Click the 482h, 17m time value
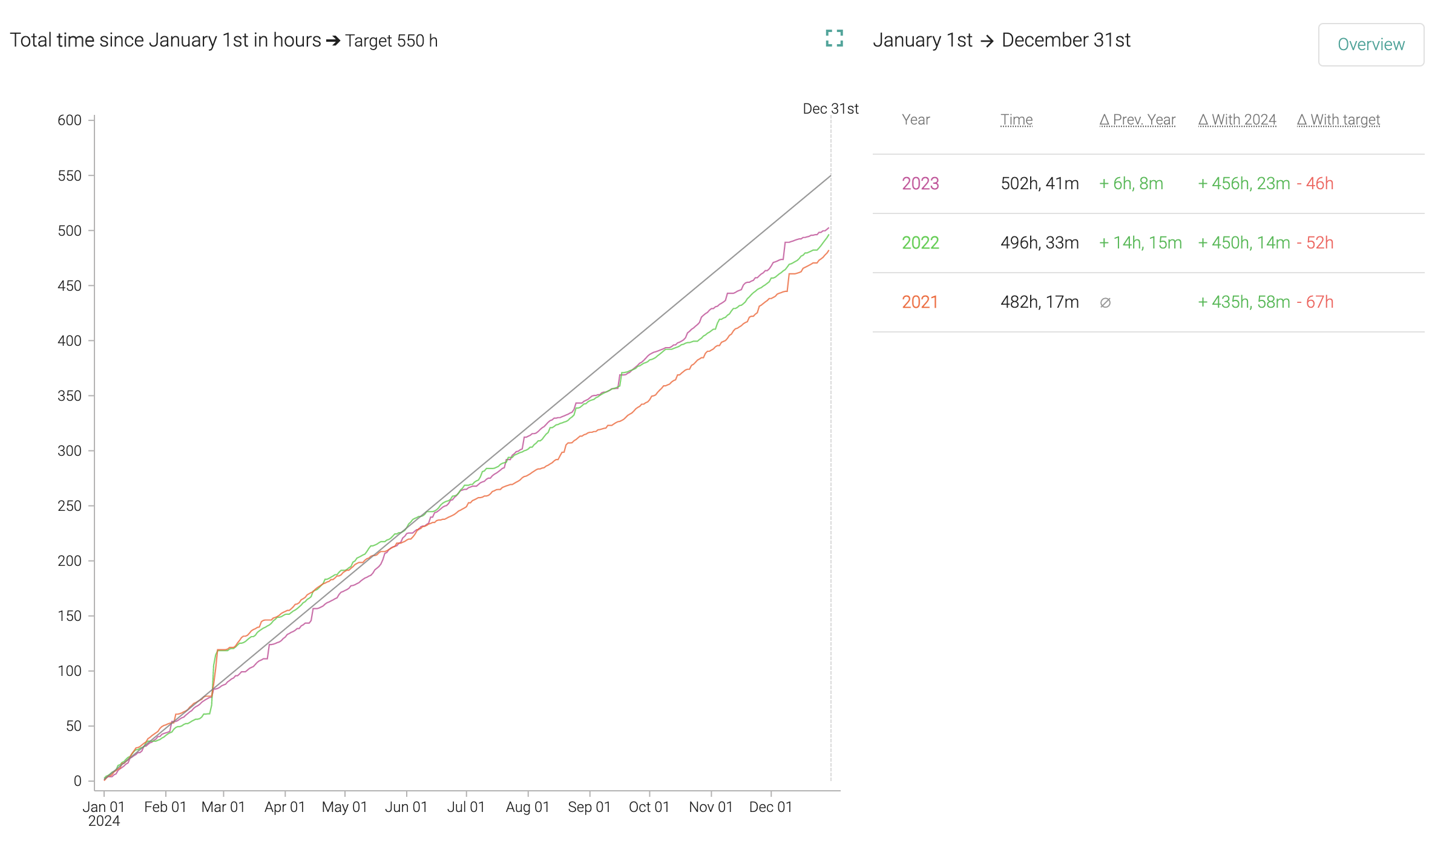The width and height of the screenshot is (1432, 844). tap(1039, 302)
